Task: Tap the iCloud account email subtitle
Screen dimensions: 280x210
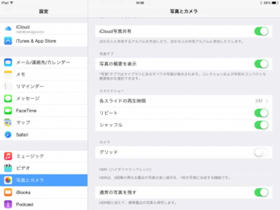Action: (x=30, y=32)
